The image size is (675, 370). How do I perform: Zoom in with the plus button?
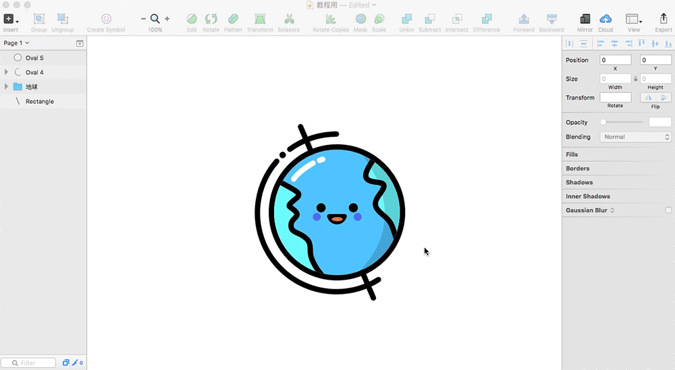tap(167, 19)
